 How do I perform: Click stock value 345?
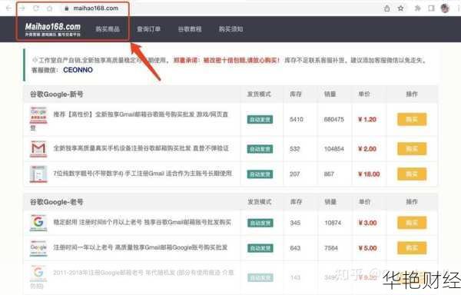click(295, 223)
